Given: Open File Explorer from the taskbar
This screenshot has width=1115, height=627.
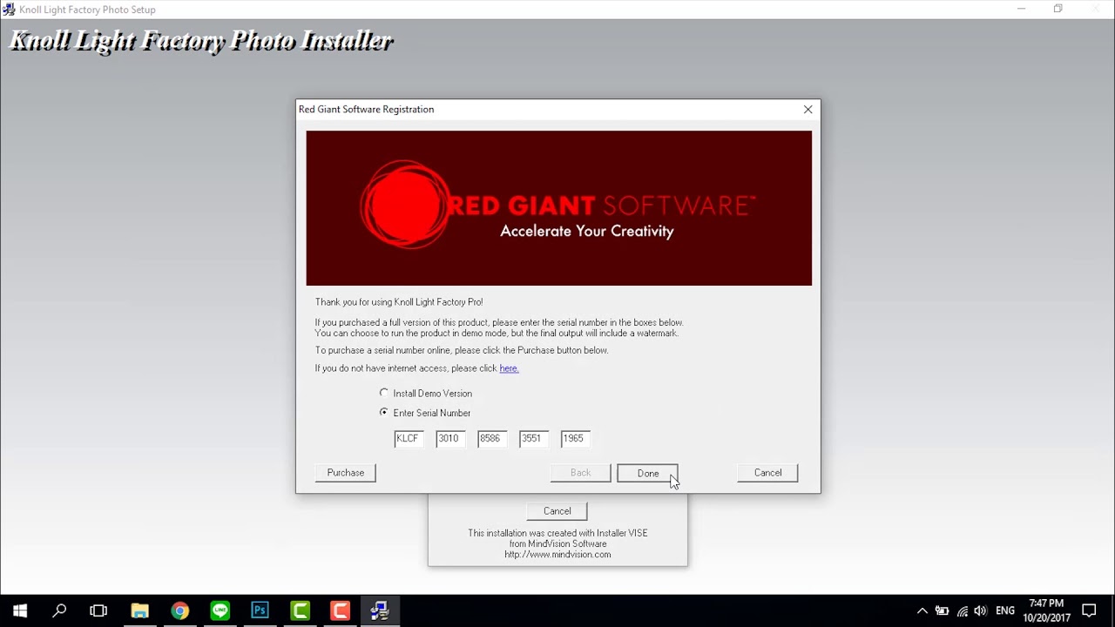Looking at the screenshot, I should point(139,610).
